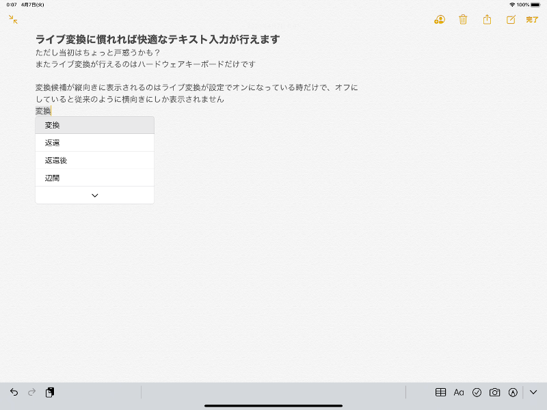Image resolution: width=547 pixels, height=410 pixels.
Task: Tap the arrow icon near the clock
Action: coord(12,20)
